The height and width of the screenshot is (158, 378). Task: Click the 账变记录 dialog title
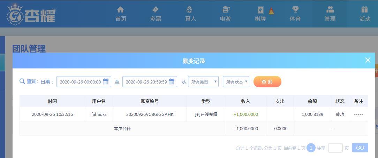tap(194, 61)
